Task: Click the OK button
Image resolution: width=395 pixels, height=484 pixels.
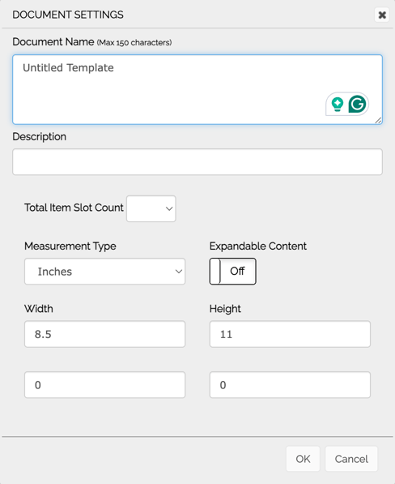Action: point(303,459)
